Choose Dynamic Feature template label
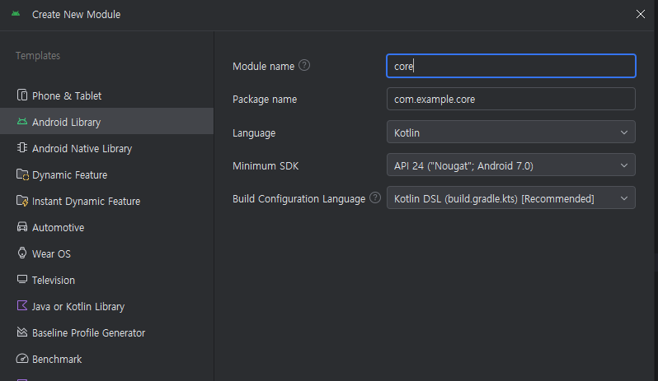 tap(69, 175)
